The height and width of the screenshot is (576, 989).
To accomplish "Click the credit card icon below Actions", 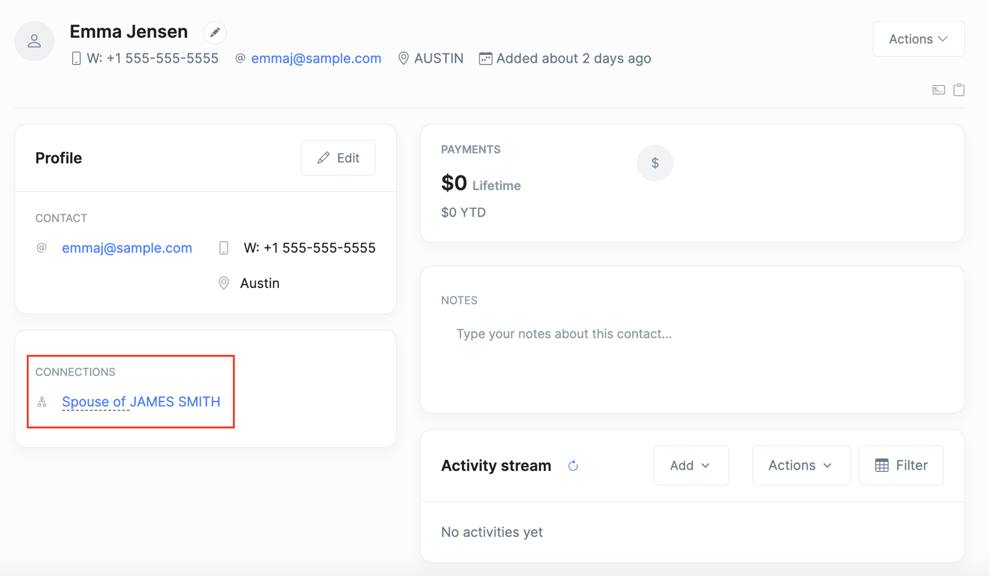I will (x=939, y=90).
